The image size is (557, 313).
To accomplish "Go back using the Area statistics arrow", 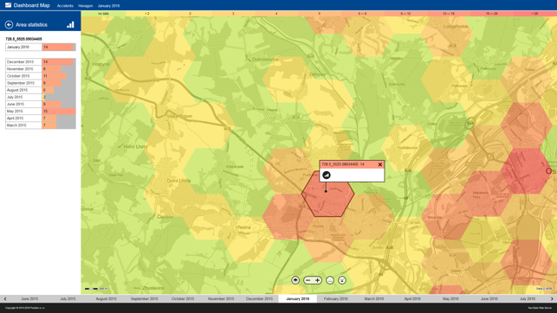I will click(9, 24).
